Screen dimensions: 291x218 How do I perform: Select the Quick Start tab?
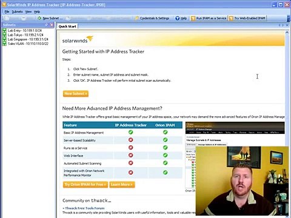click(67, 27)
